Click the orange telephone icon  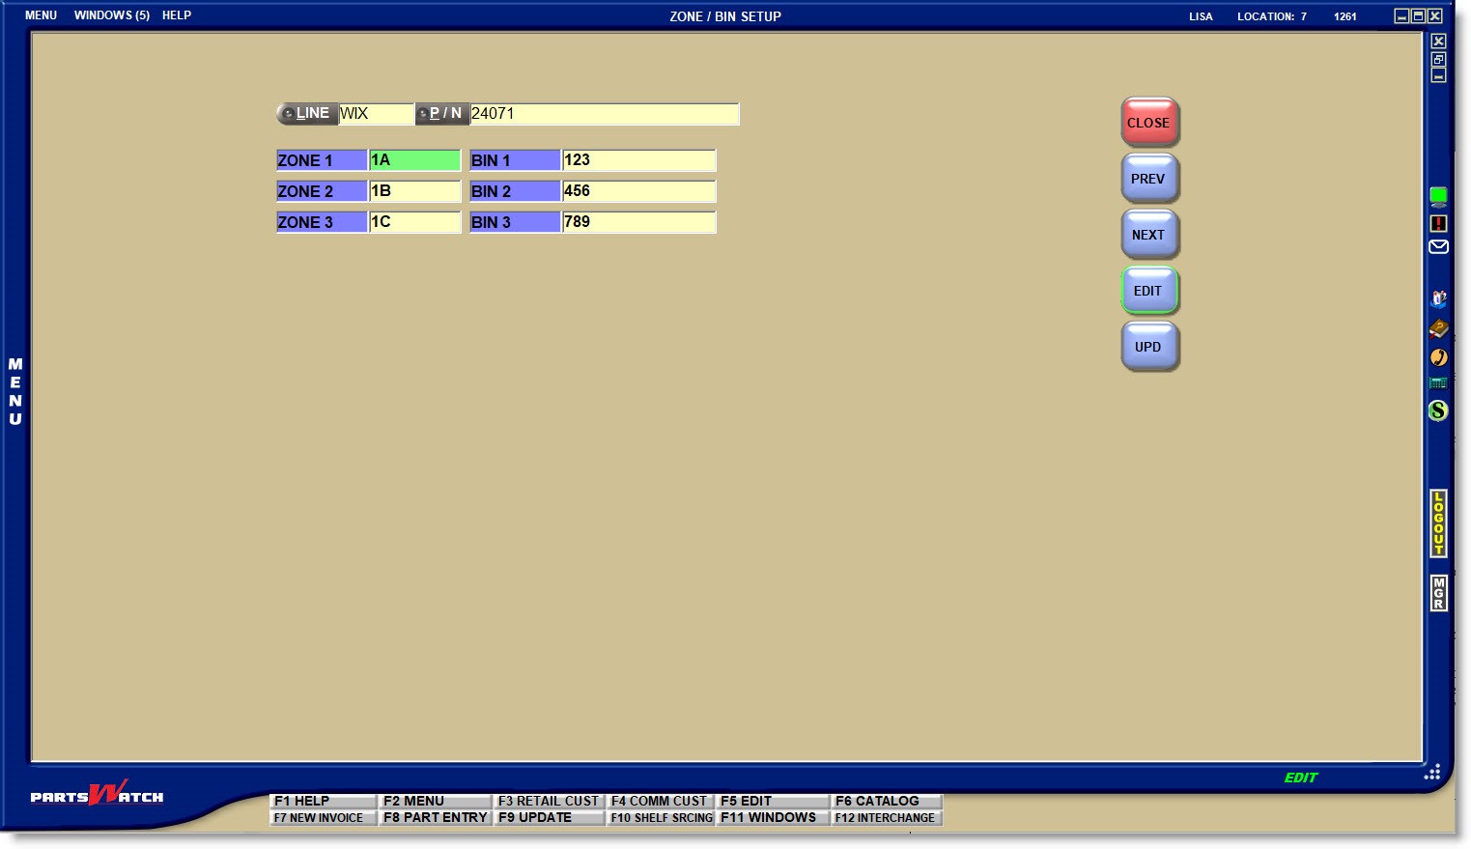[x=1438, y=357]
